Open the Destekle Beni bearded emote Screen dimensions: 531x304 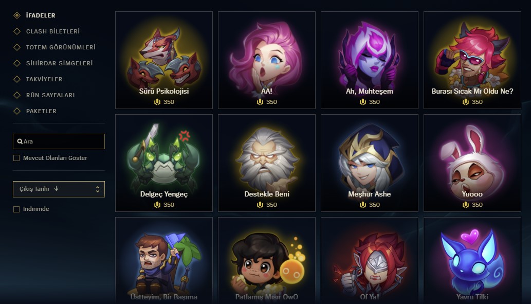click(x=266, y=163)
